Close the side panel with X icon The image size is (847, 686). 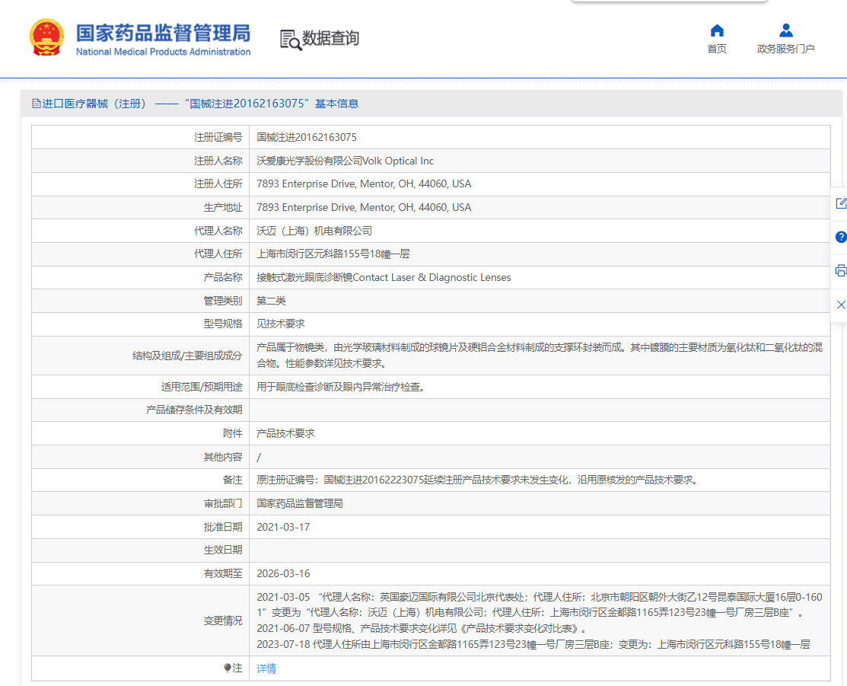pyautogui.click(x=841, y=305)
